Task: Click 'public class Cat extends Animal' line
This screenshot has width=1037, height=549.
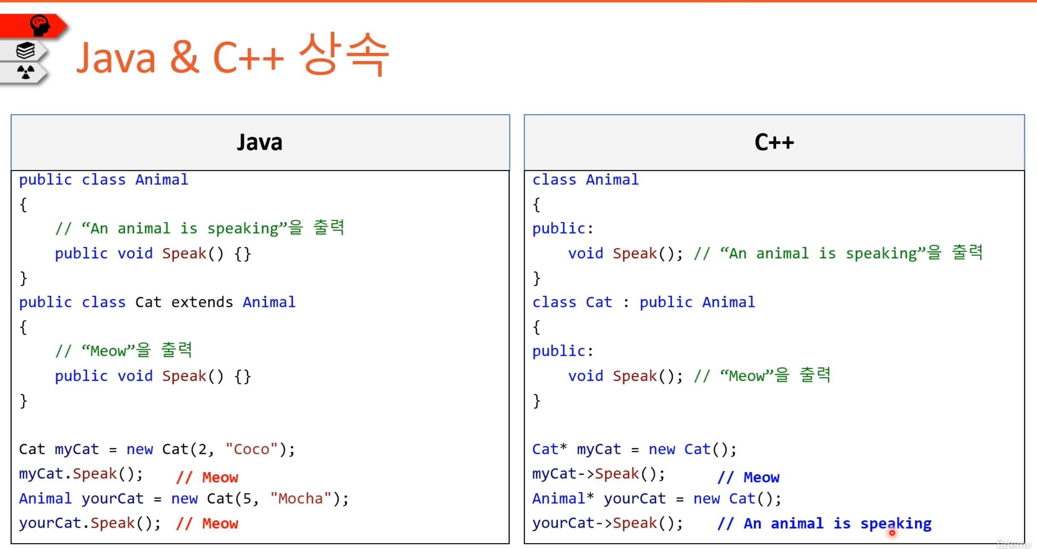Action: (x=157, y=302)
